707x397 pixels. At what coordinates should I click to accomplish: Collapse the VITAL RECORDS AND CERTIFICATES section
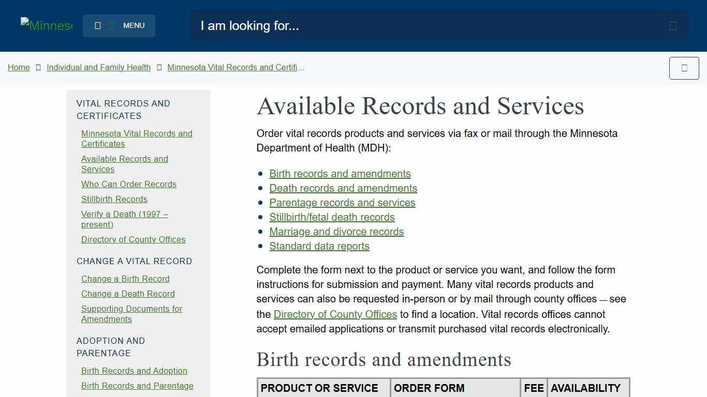click(x=123, y=110)
